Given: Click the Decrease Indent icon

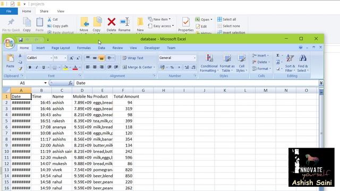Looking at the screenshot, I should click(x=109, y=67).
